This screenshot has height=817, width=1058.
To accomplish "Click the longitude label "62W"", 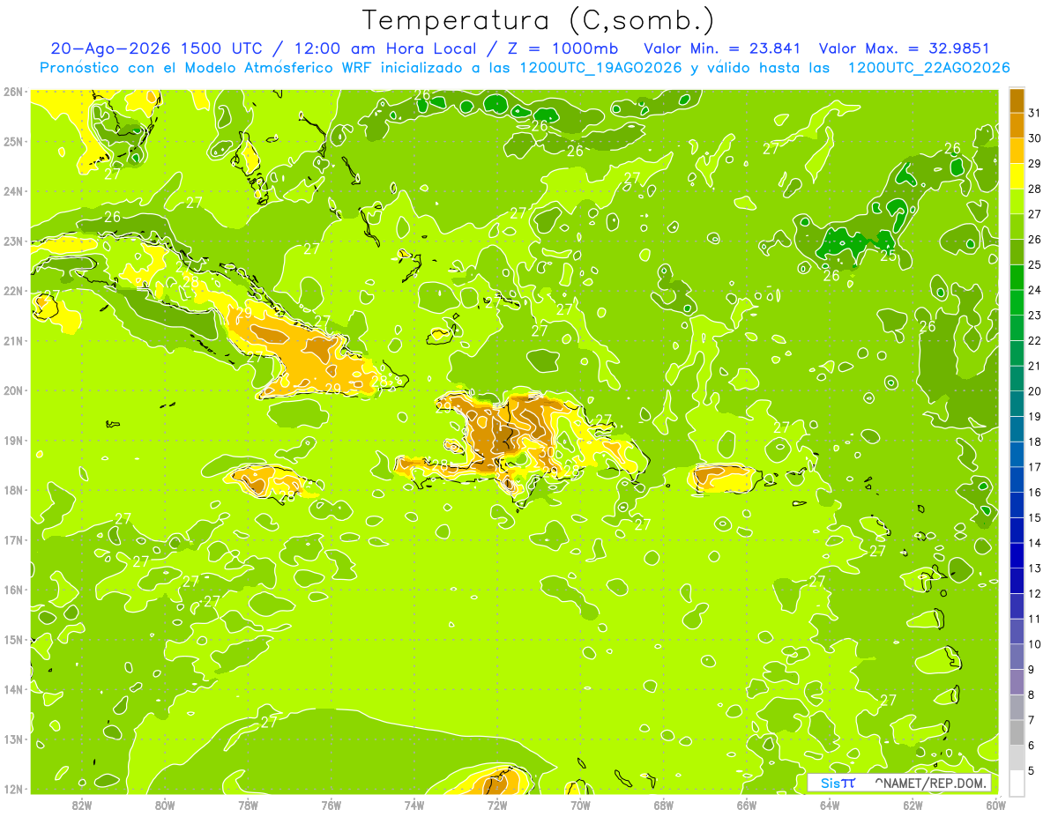I will click(913, 806).
